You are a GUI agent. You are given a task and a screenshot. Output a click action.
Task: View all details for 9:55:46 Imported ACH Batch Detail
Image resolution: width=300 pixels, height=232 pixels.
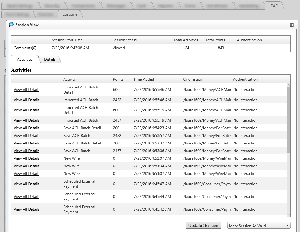(26, 90)
